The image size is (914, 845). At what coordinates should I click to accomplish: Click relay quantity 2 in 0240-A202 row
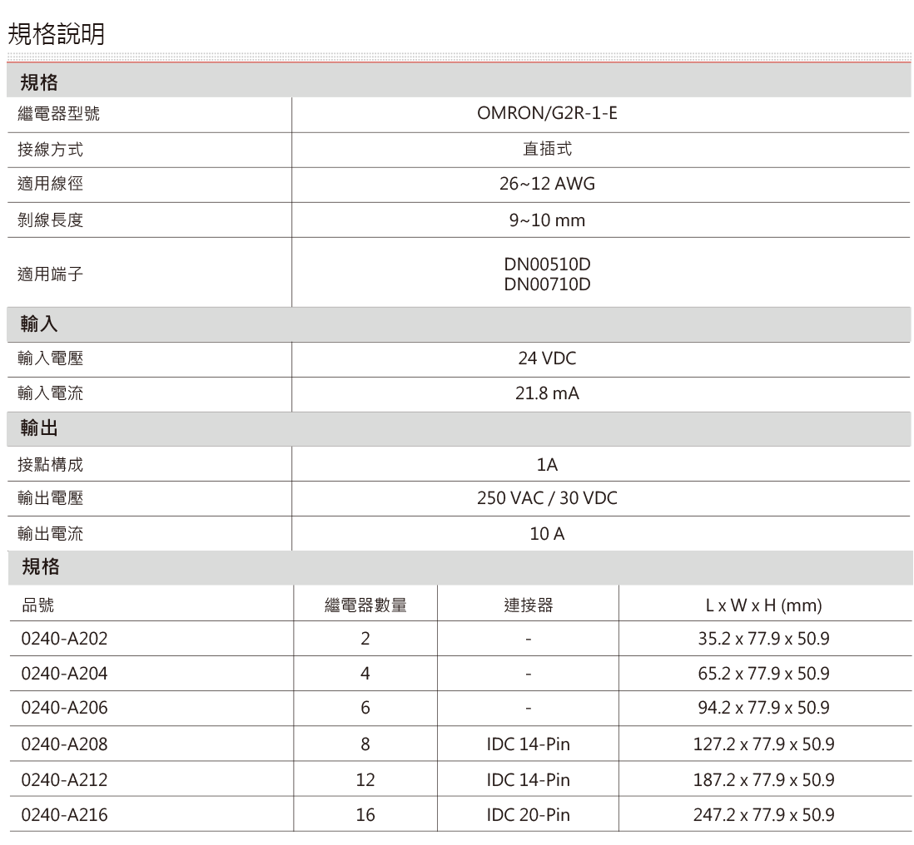click(365, 638)
